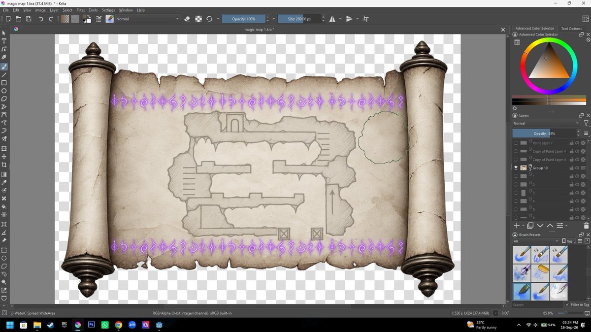Click the Undo arrow icon
This screenshot has width=591, height=332.
coord(41,19)
